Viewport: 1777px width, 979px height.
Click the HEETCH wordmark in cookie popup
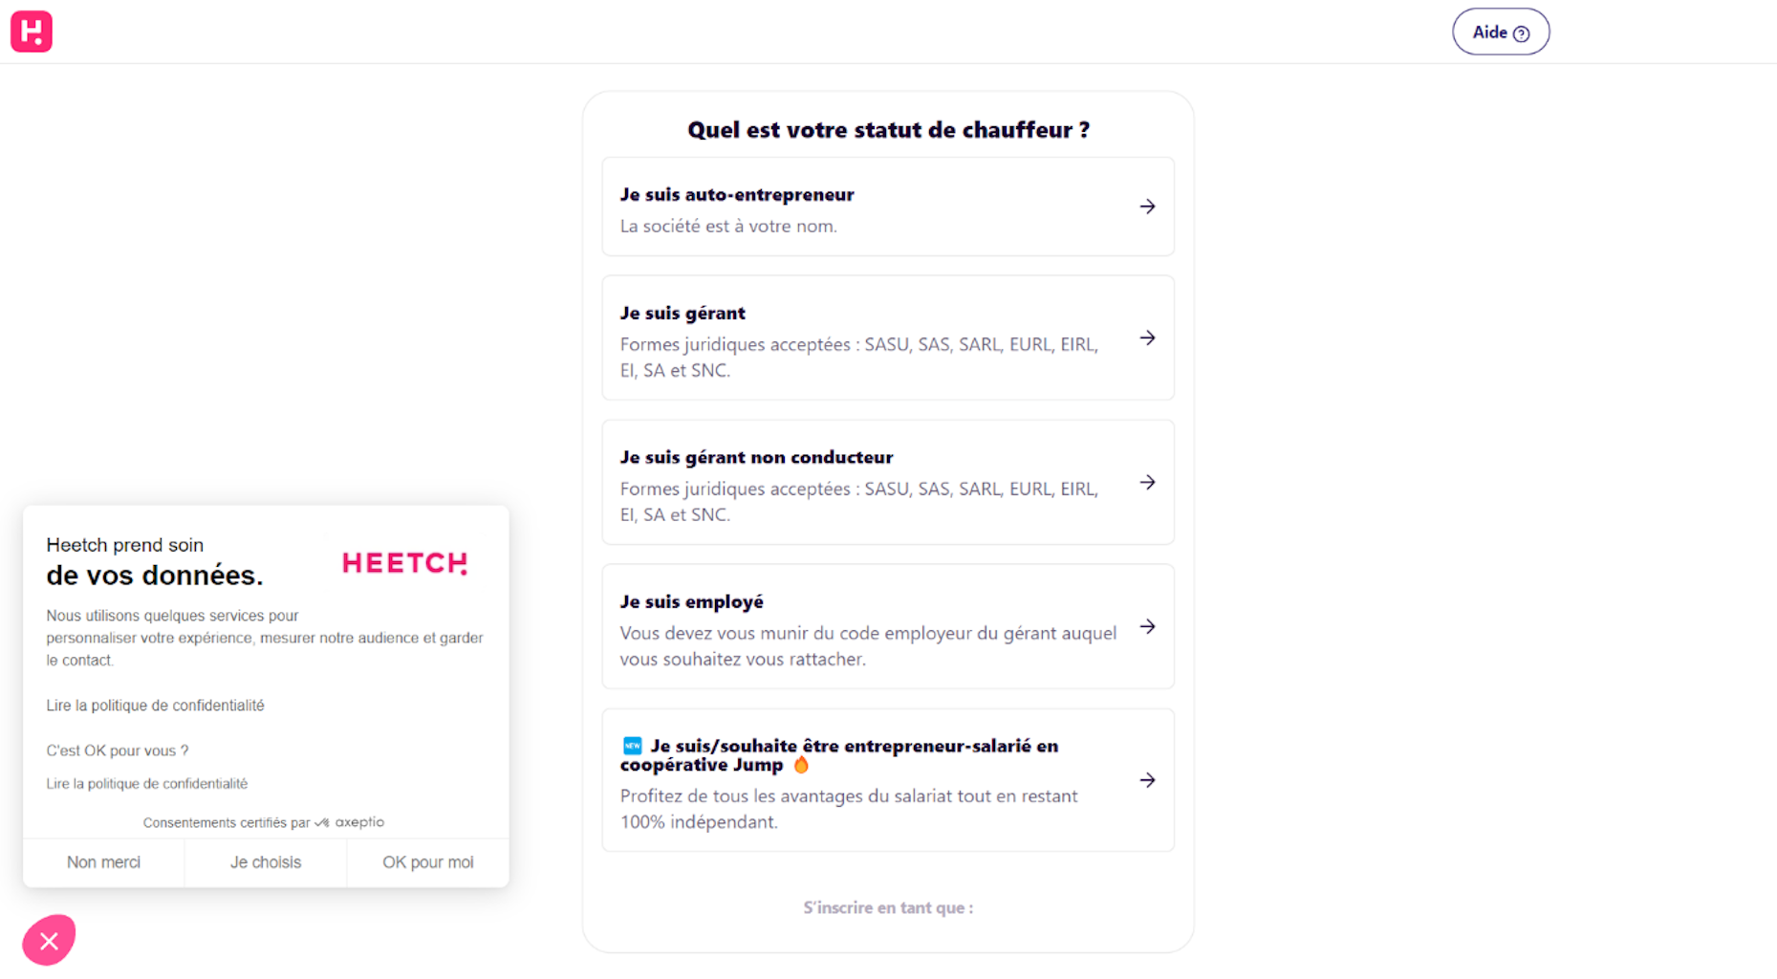[404, 563]
